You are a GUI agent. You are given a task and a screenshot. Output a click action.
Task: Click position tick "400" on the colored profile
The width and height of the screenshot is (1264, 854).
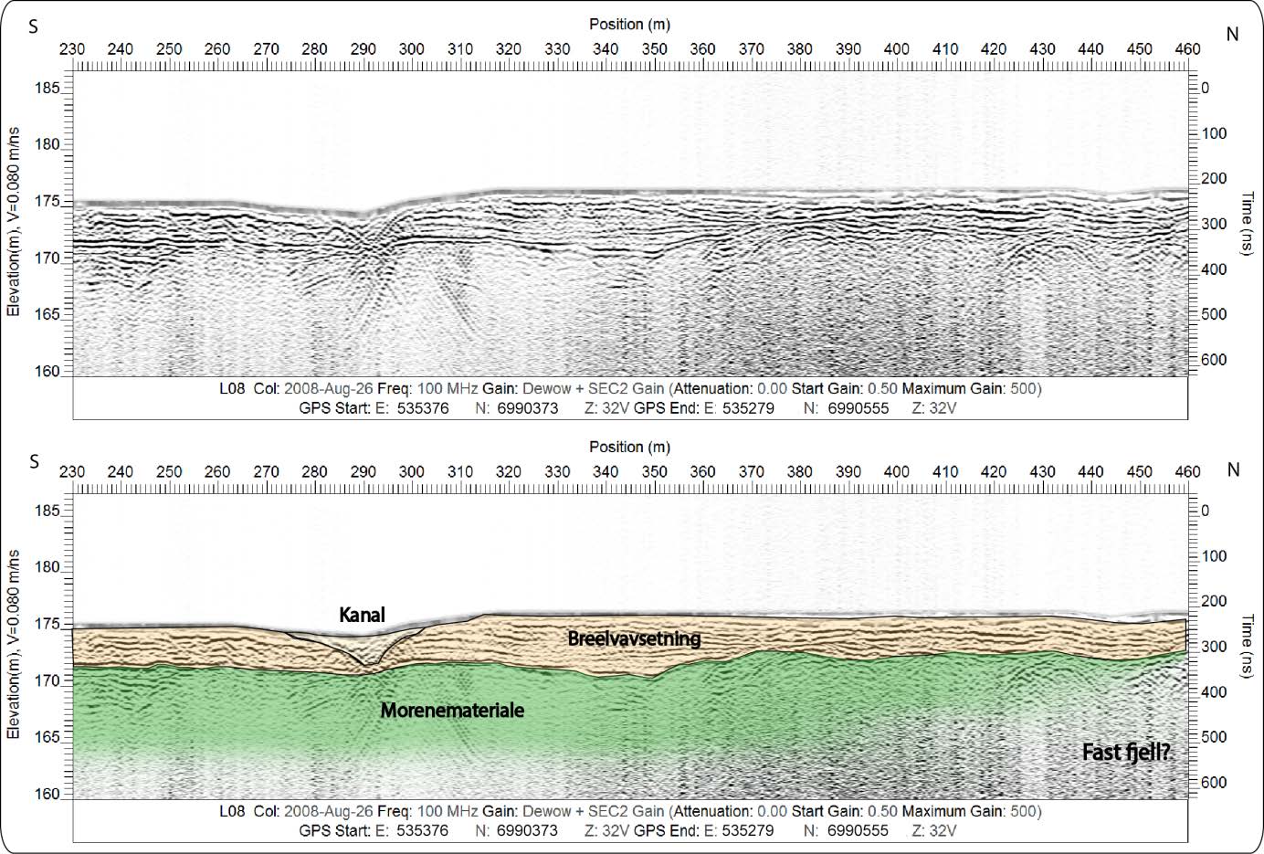coord(897,471)
